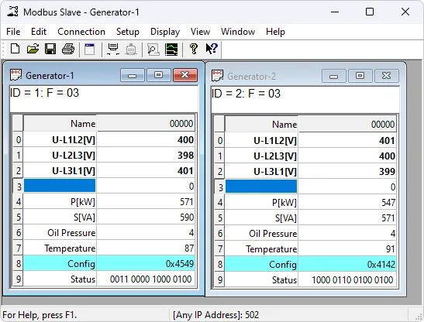This screenshot has width=424, height=322.
Task: Click the U-L2L3[V] name cell in Generator-2
Action: (261, 156)
